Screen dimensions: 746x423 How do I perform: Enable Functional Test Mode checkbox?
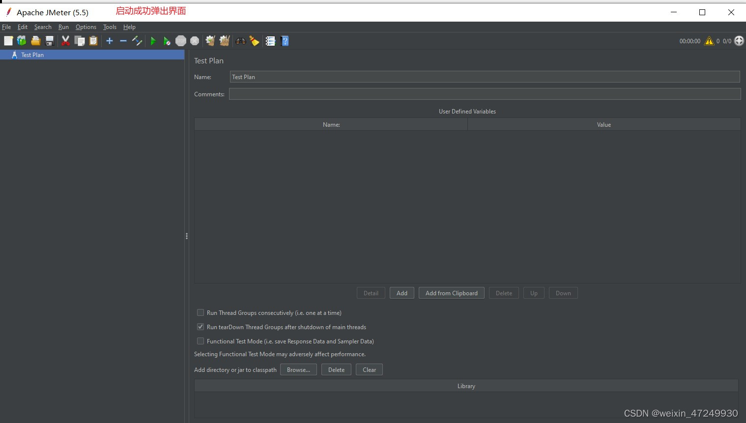(x=201, y=341)
